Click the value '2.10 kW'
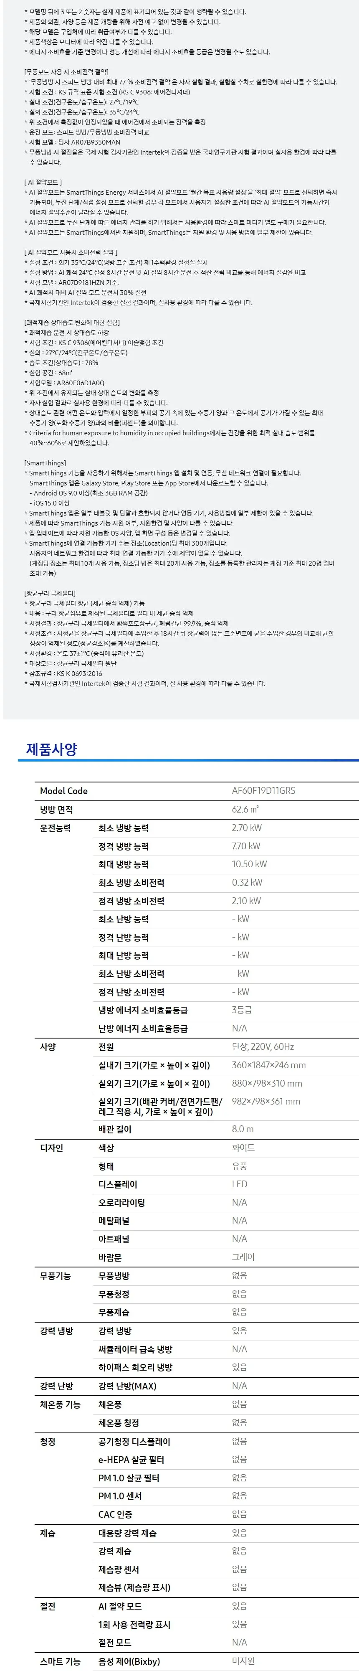The image size is (359, 1671). coord(246,901)
